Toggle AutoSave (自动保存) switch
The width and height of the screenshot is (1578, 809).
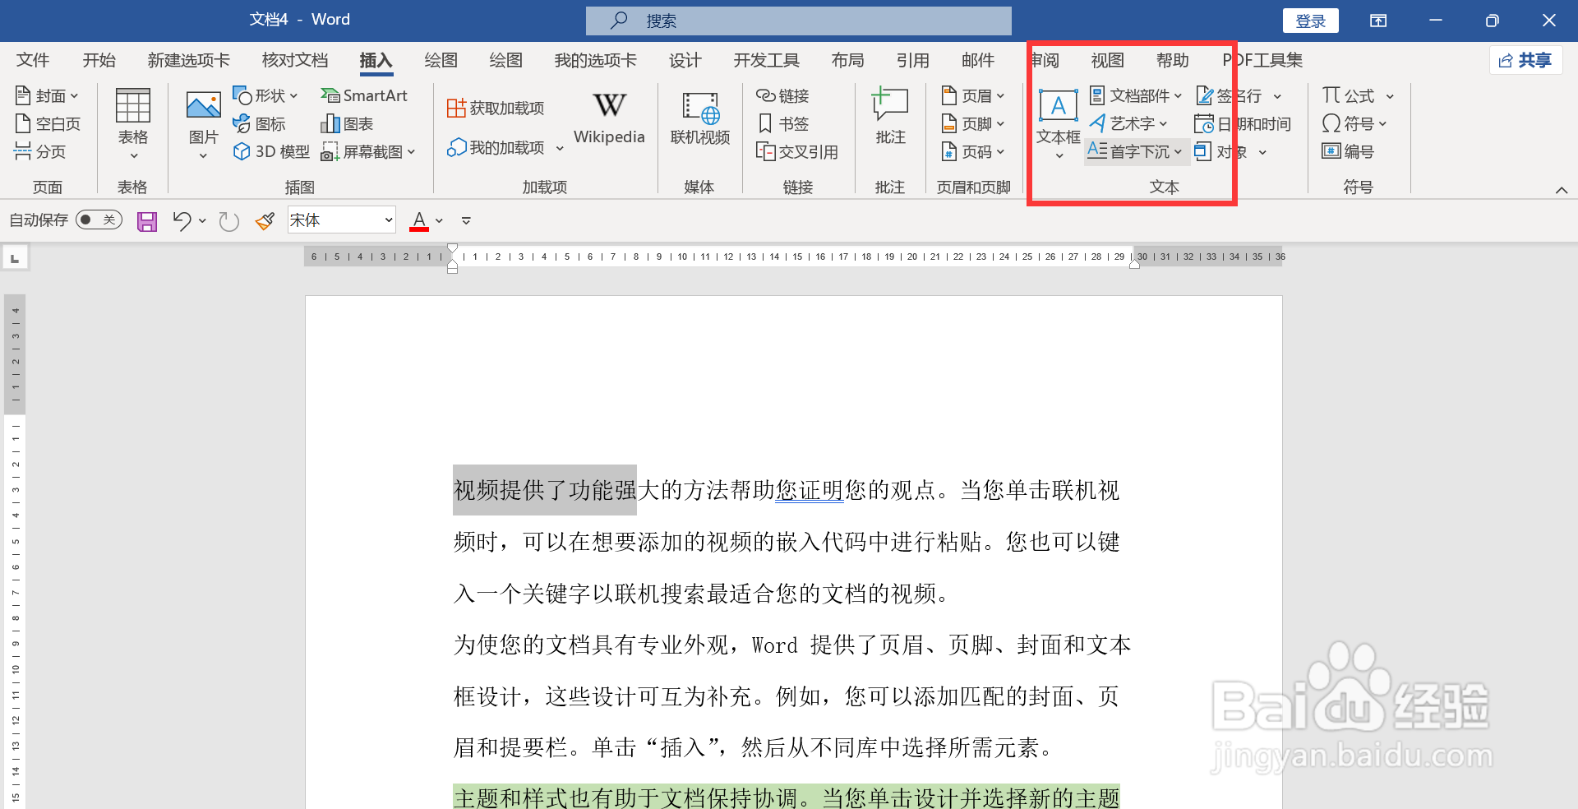click(x=99, y=220)
